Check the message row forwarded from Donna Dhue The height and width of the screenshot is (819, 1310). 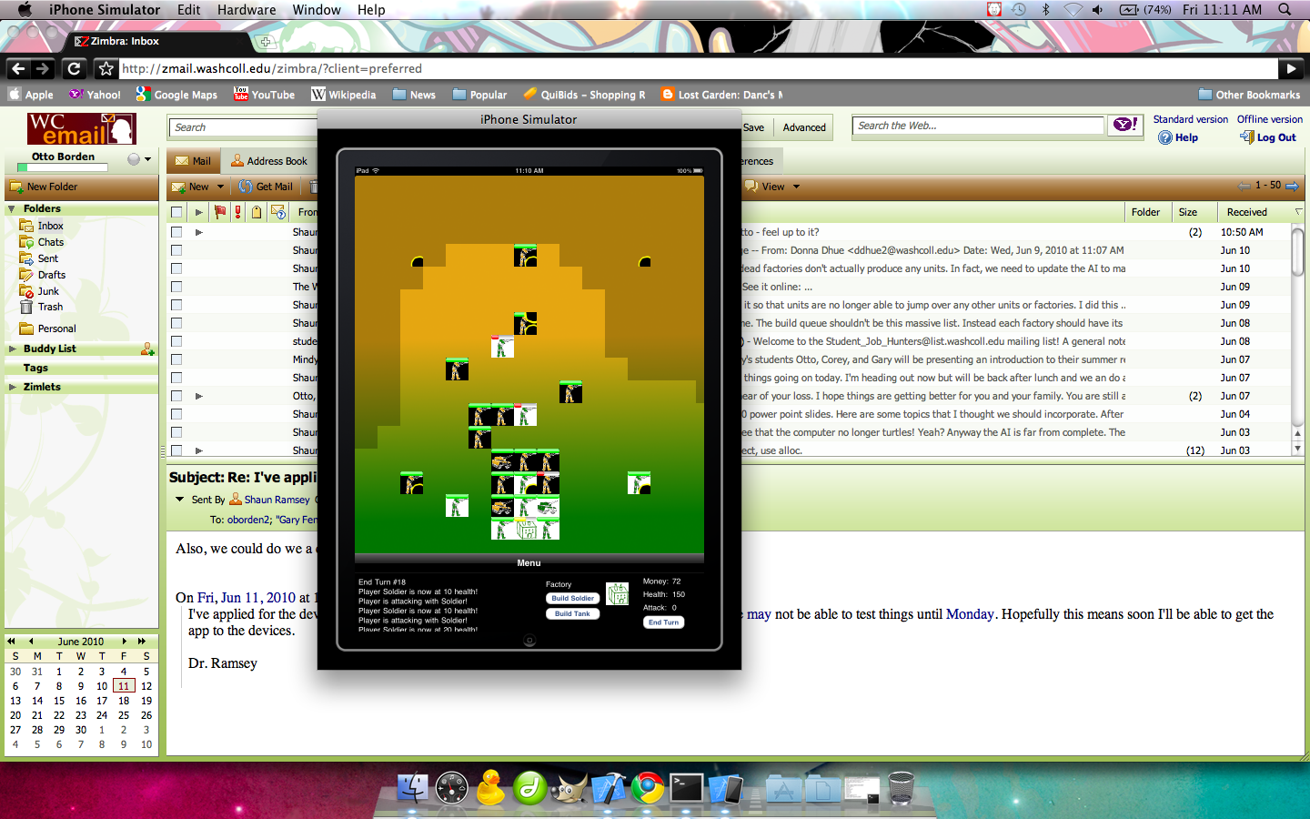click(x=176, y=250)
